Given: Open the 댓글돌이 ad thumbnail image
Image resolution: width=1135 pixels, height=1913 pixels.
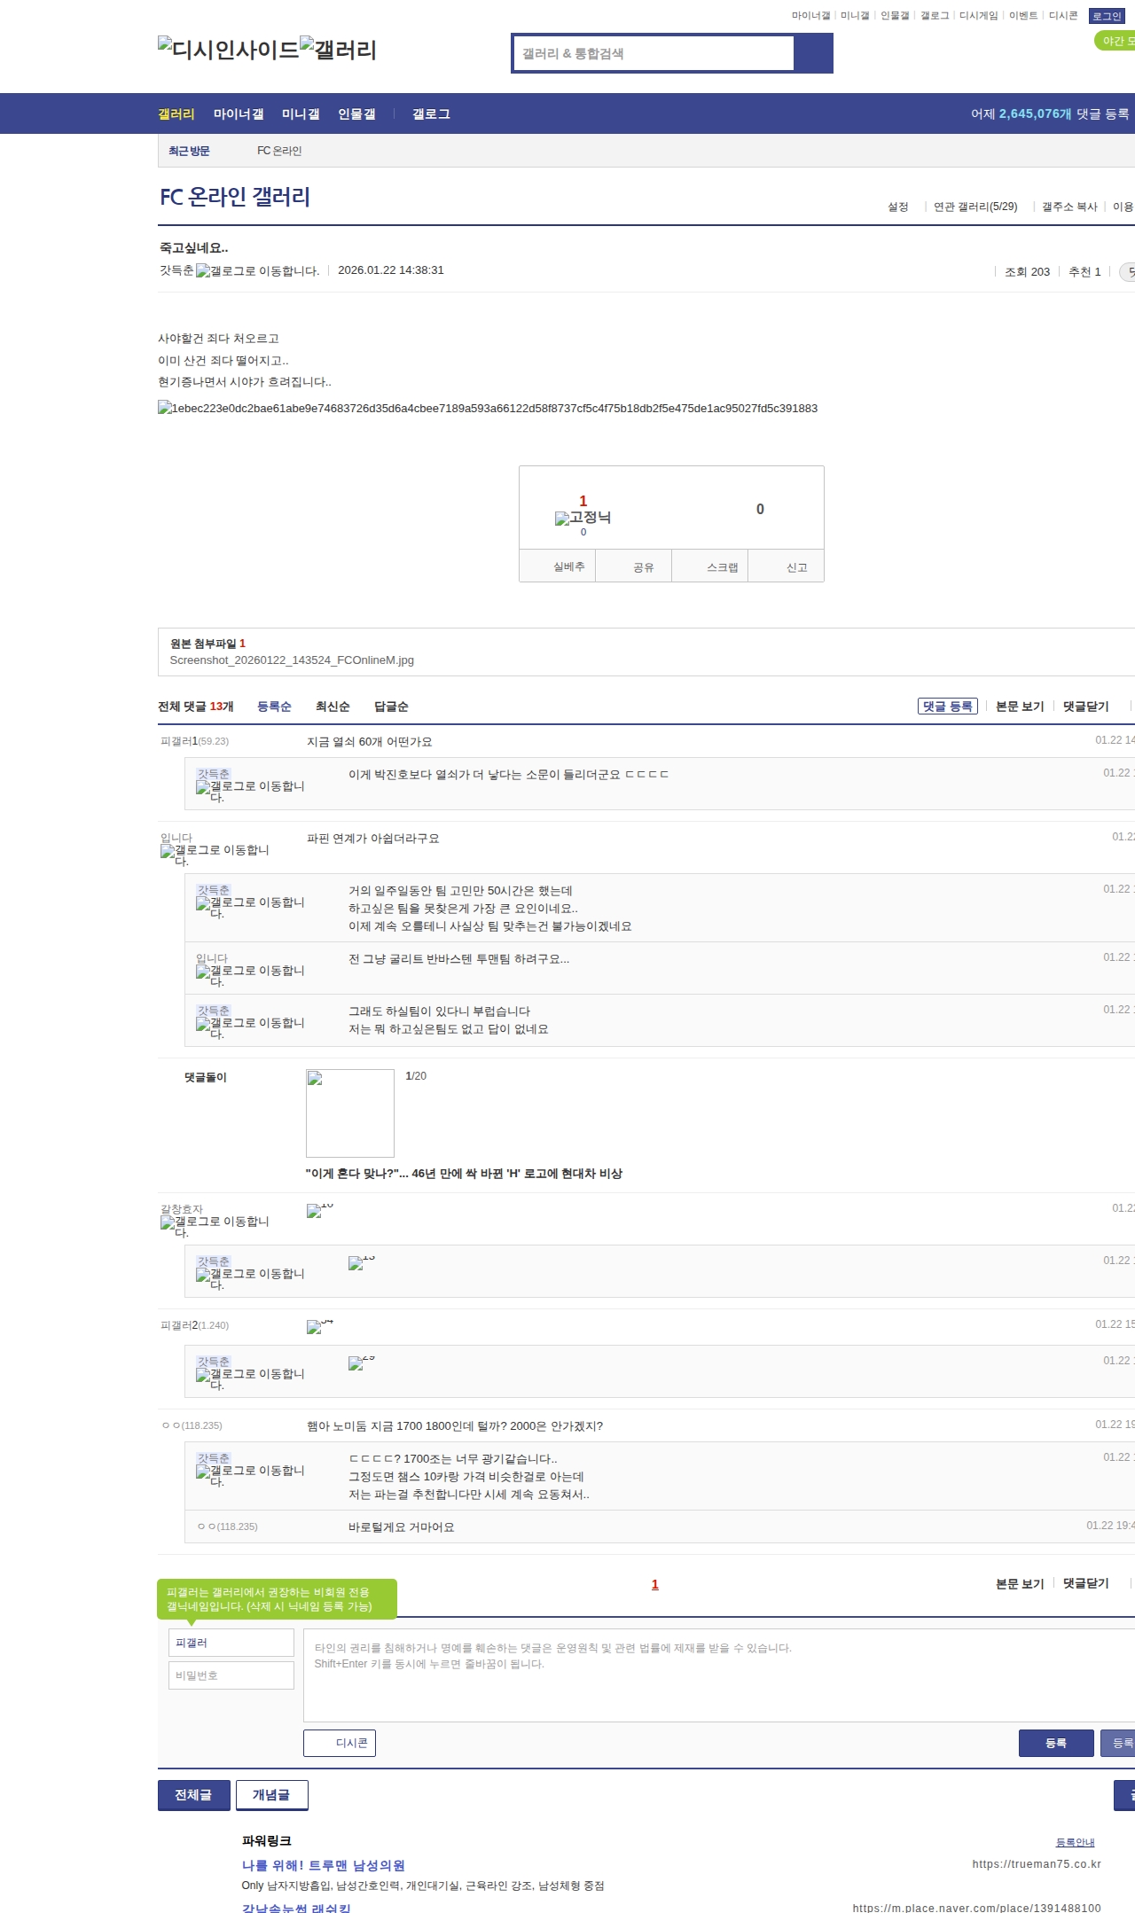Looking at the screenshot, I should tap(350, 1113).
